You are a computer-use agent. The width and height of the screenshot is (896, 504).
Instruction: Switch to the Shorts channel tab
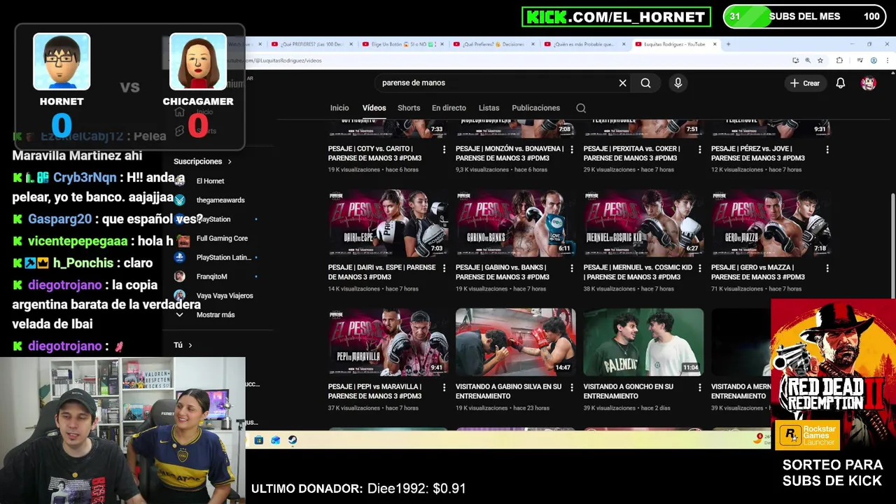pyautogui.click(x=409, y=108)
